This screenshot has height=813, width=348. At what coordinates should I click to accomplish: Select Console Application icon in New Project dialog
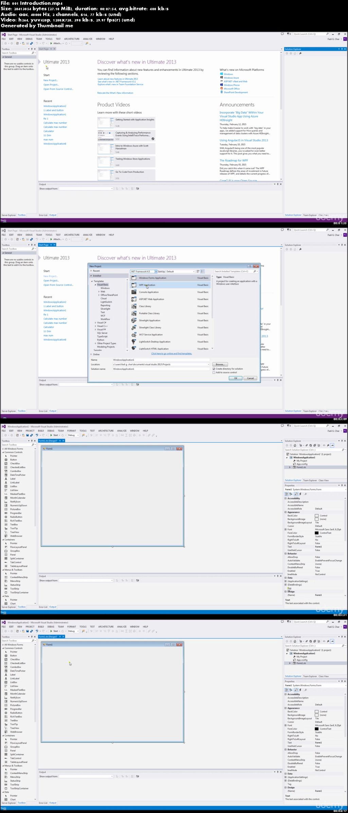coord(134,292)
